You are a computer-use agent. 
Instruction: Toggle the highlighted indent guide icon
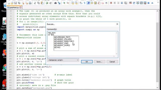[88, 3]
